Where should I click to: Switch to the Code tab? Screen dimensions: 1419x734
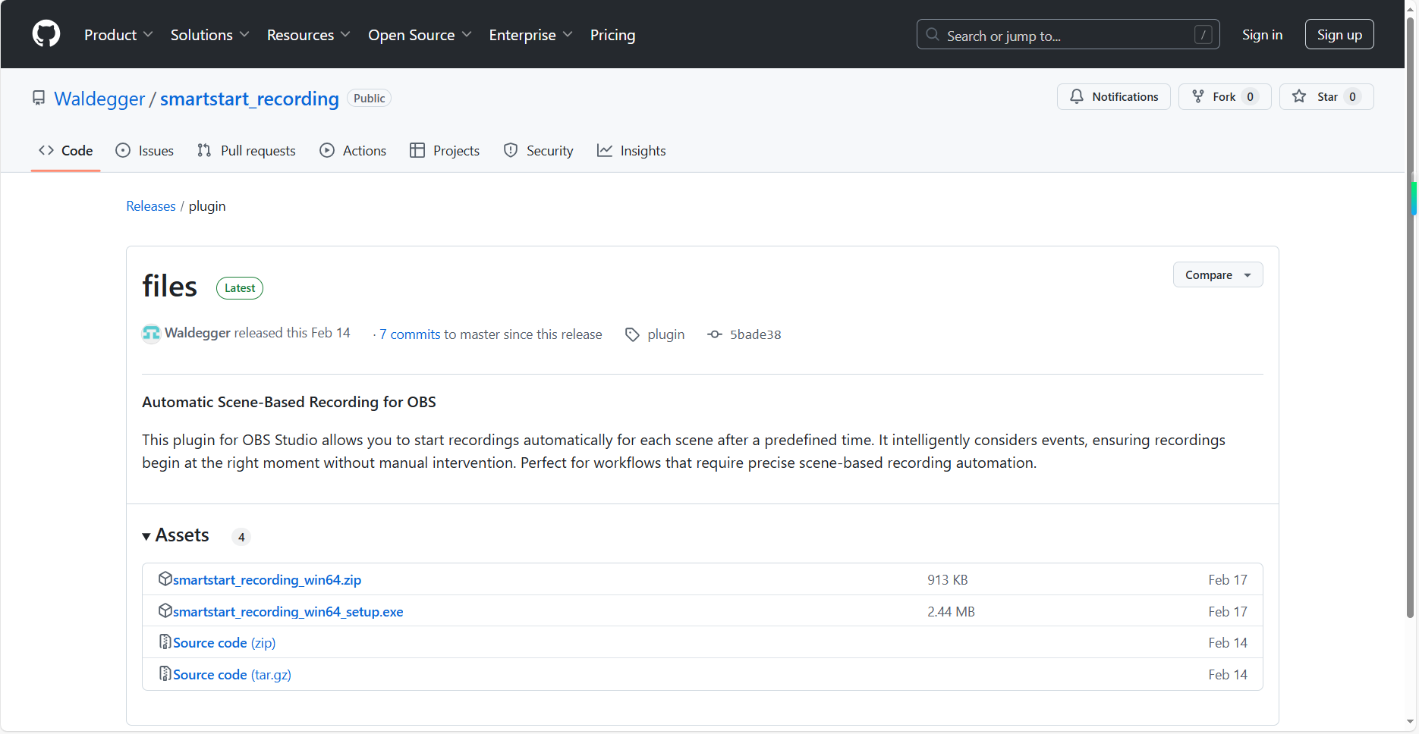pyautogui.click(x=66, y=150)
